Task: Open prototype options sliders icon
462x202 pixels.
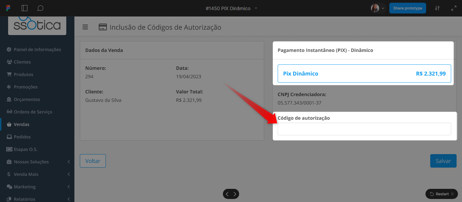Action: (x=437, y=8)
